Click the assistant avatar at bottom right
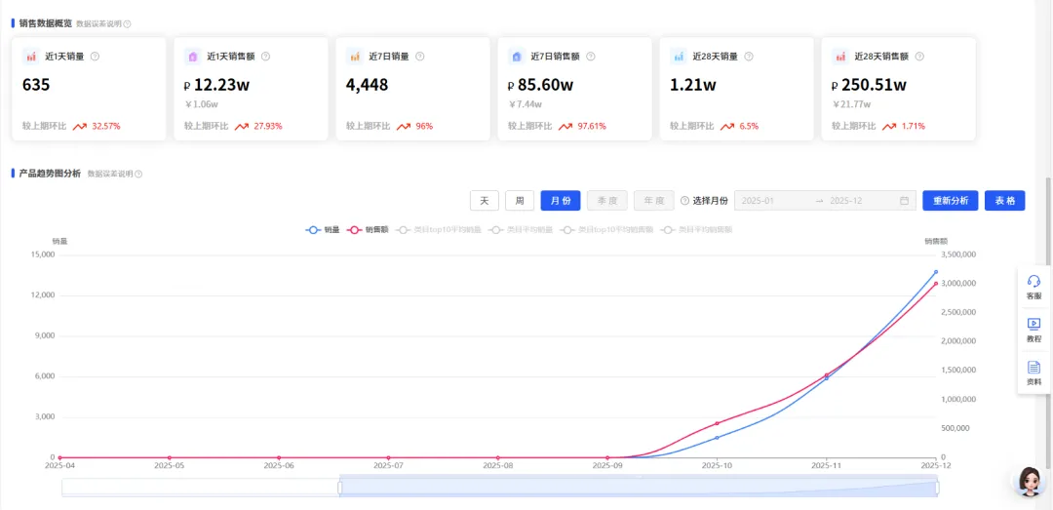Screen dimensions: 1053x510 tap(1030, 481)
